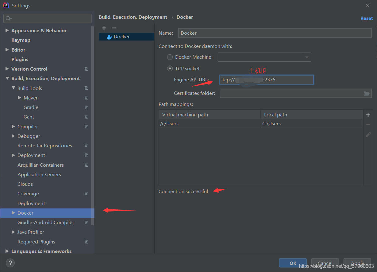The image size is (377, 272).
Task: Expand the Docker tree node
Action: pyautogui.click(x=13, y=213)
